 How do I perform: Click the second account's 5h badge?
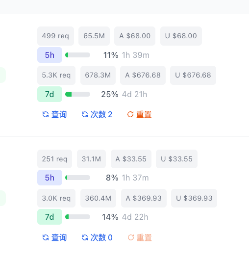(x=50, y=178)
